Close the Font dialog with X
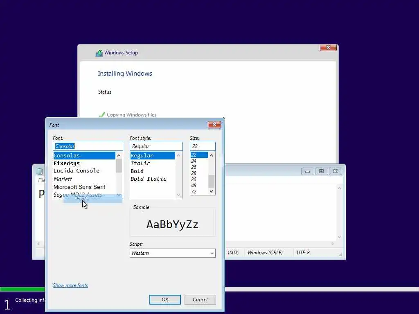 (x=214, y=125)
